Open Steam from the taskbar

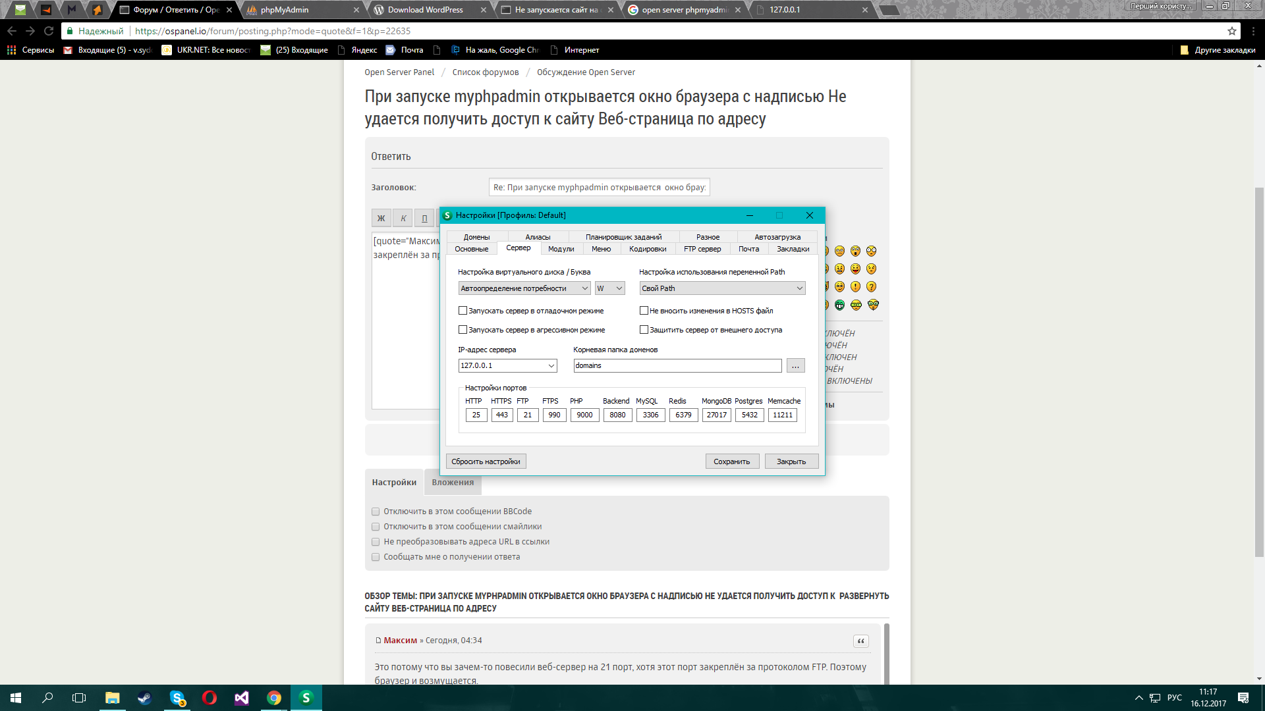[x=144, y=698]
